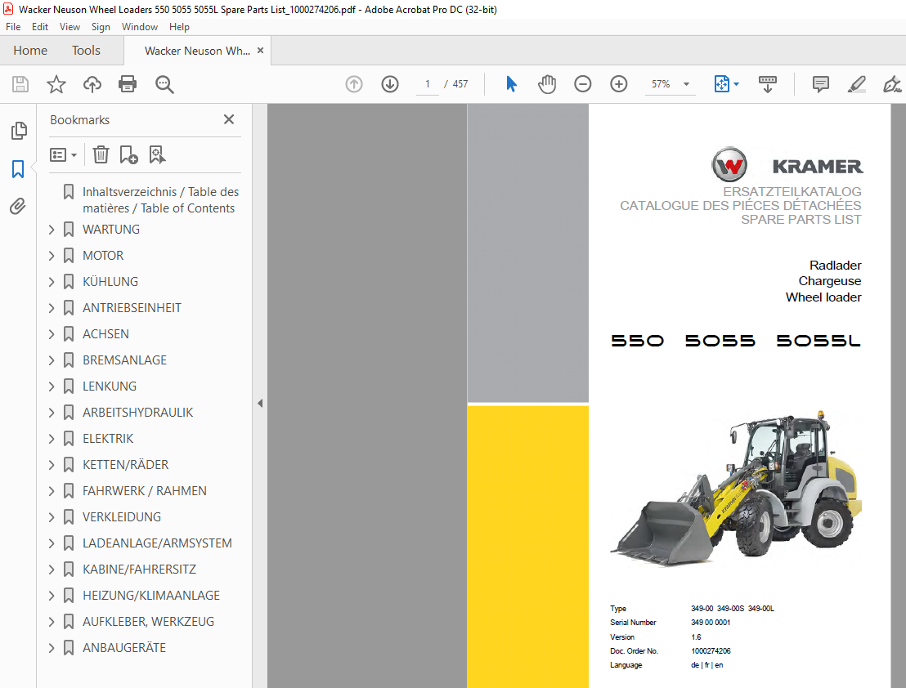Add file to starred favorites

tap(56, 84)
